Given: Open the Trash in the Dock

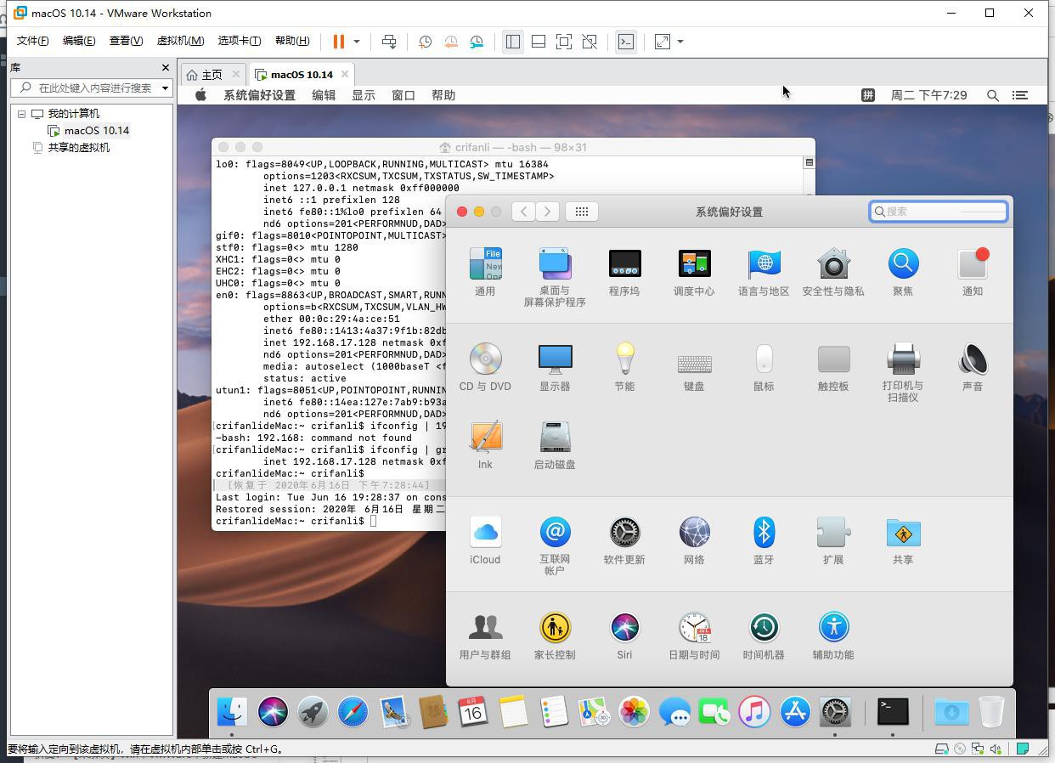Looking at the screenshot, I should coord(991,711).
